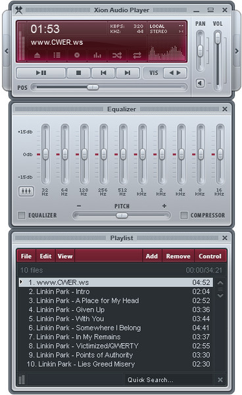Click the Xion logo icon in title bar
Image resolution: width=242 pixels, height=395 pixels.
click(x=18, y=11)
